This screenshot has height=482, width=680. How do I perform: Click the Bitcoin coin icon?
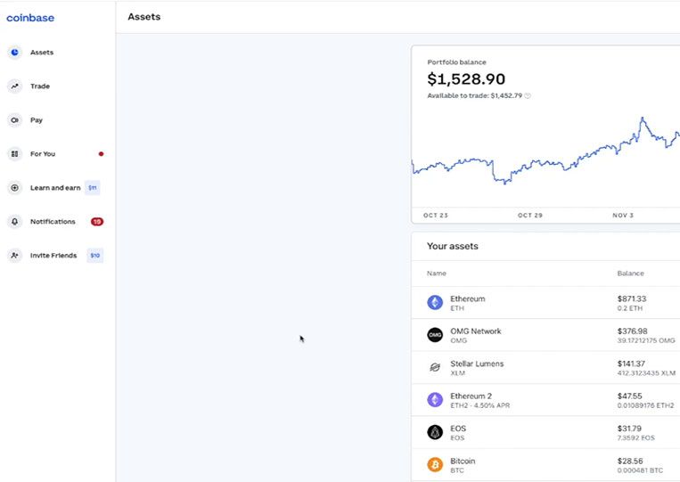(435, 465)
